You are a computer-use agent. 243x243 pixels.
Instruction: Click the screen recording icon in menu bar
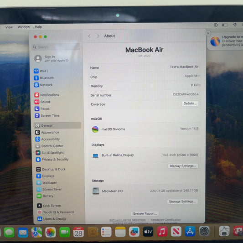coord(216,25)
